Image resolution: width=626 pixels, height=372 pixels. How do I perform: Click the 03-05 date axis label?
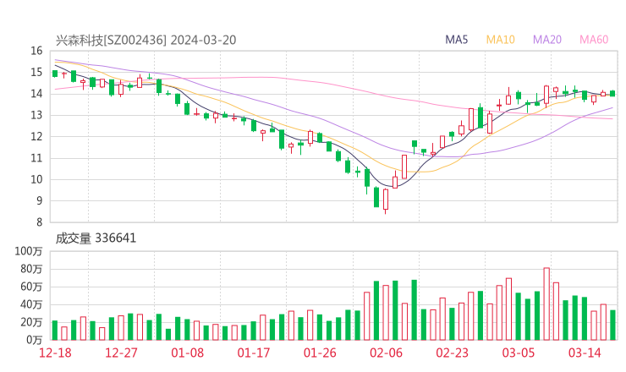tap(519, 353)
